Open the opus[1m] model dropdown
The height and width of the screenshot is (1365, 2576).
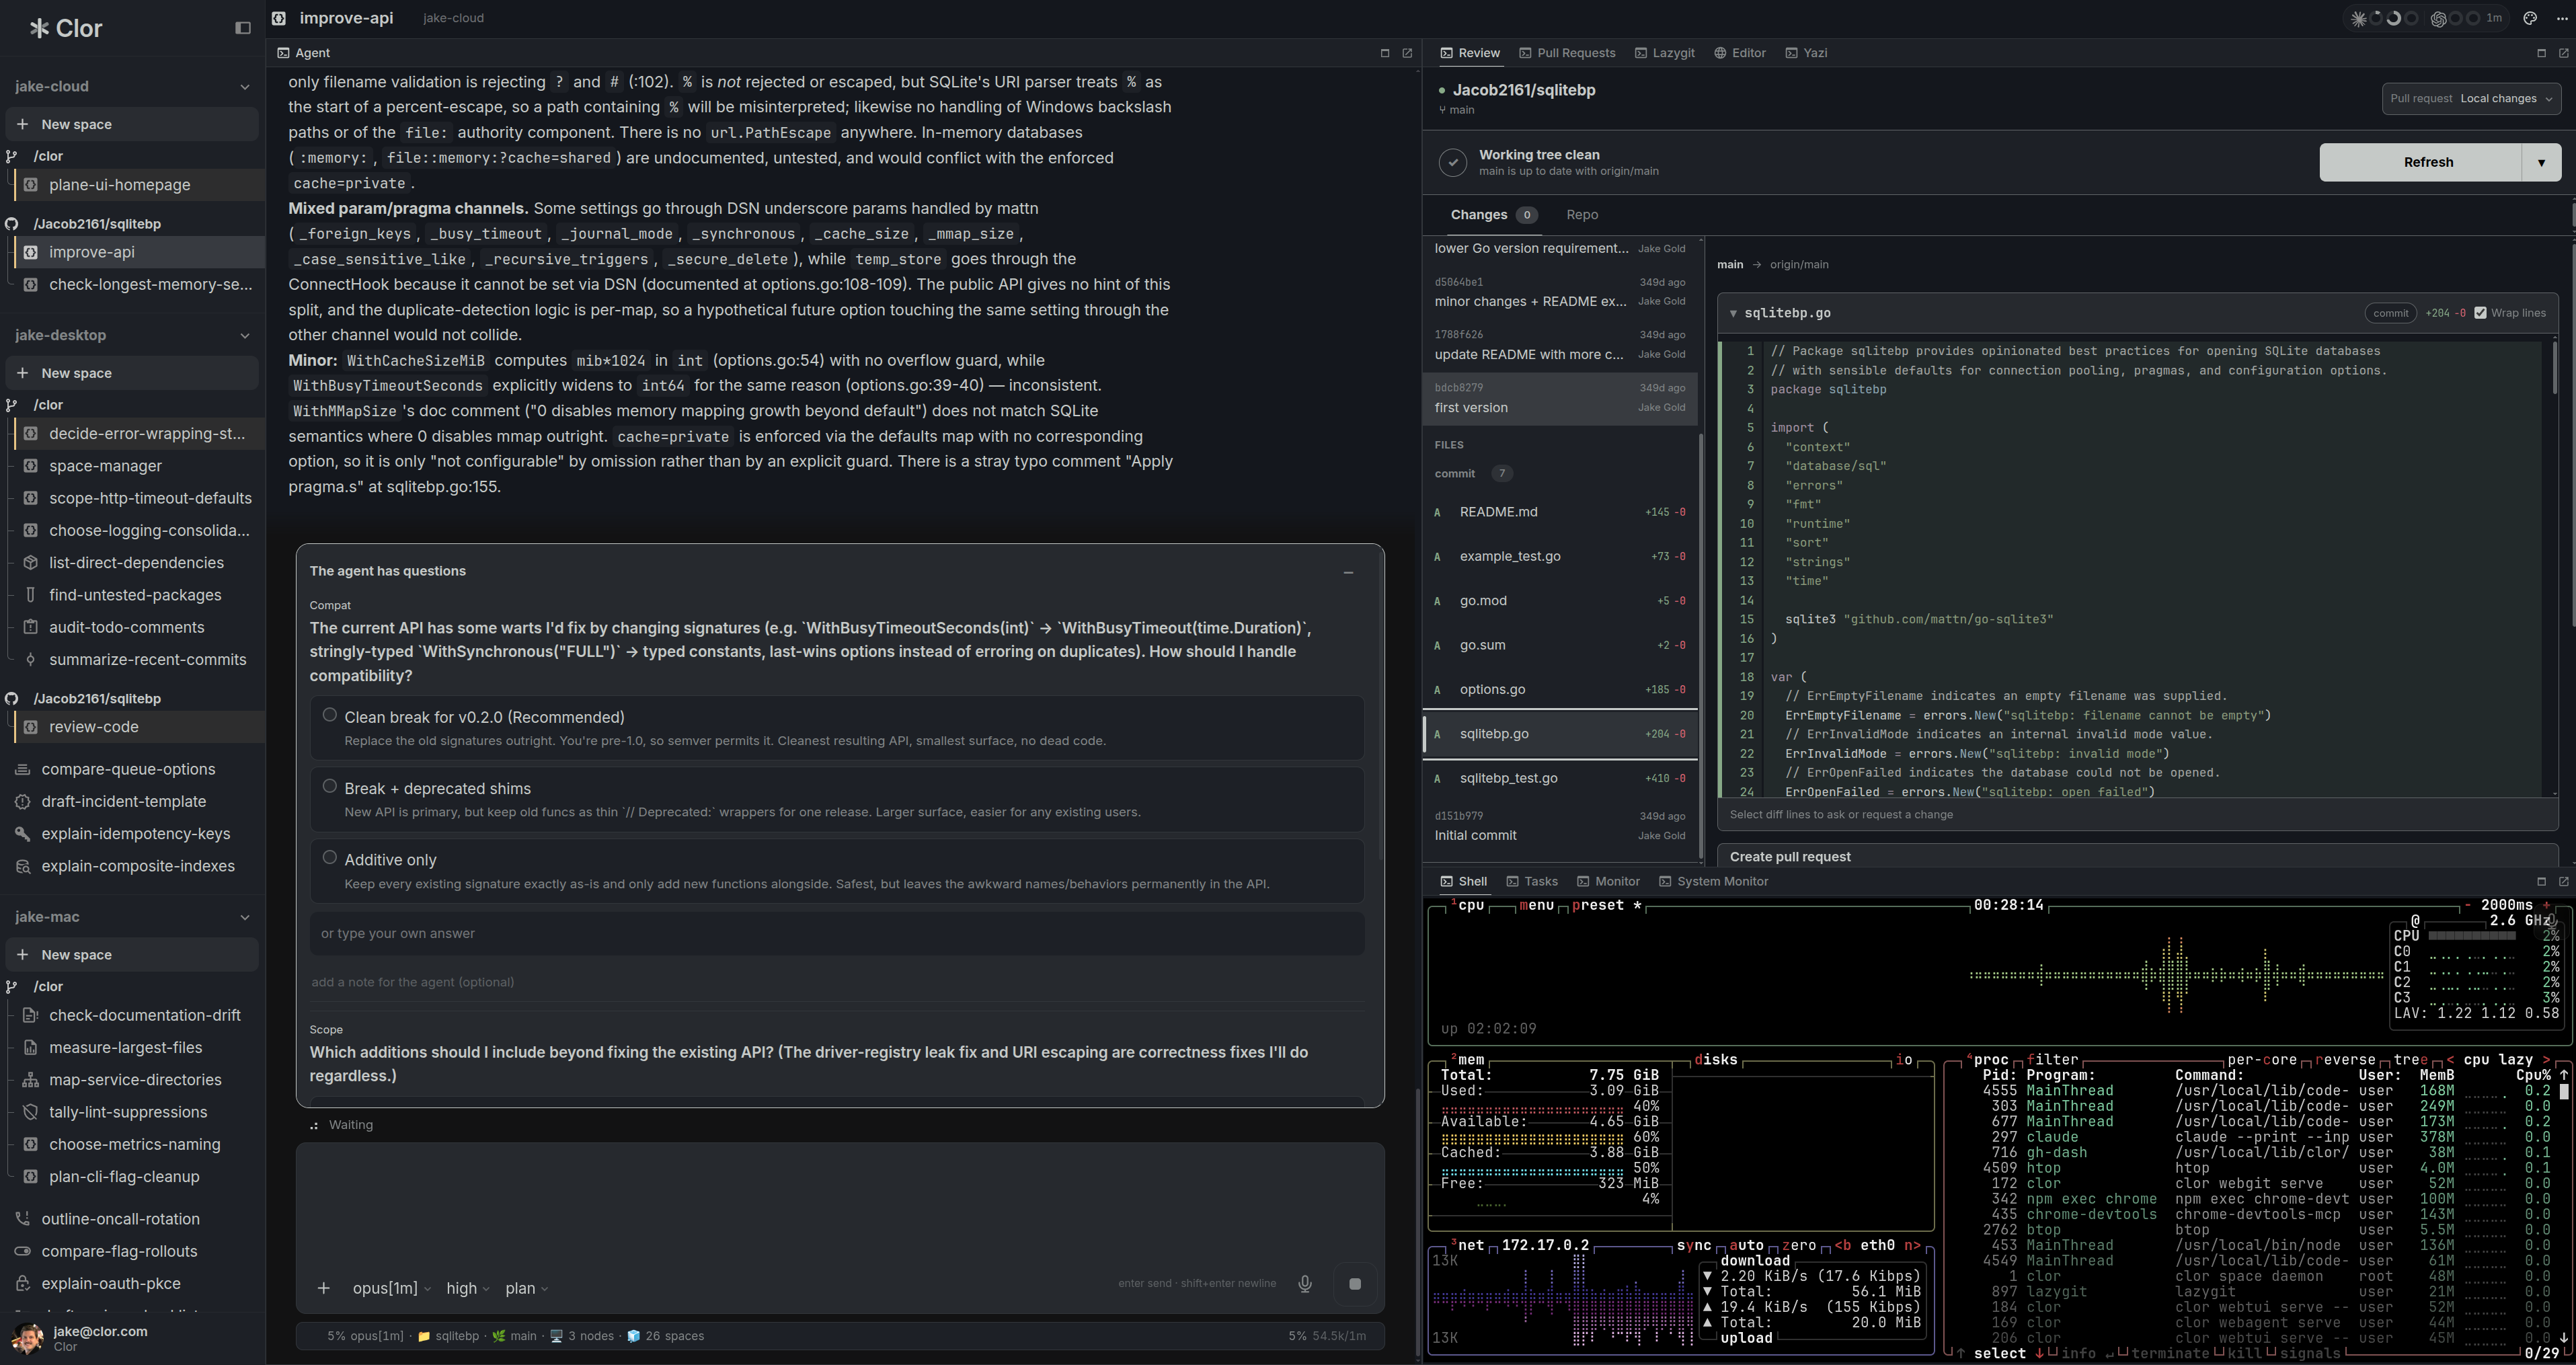tap(391, 1289)
